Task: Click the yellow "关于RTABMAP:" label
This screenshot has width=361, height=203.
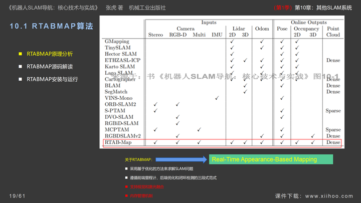Action: 138,159
